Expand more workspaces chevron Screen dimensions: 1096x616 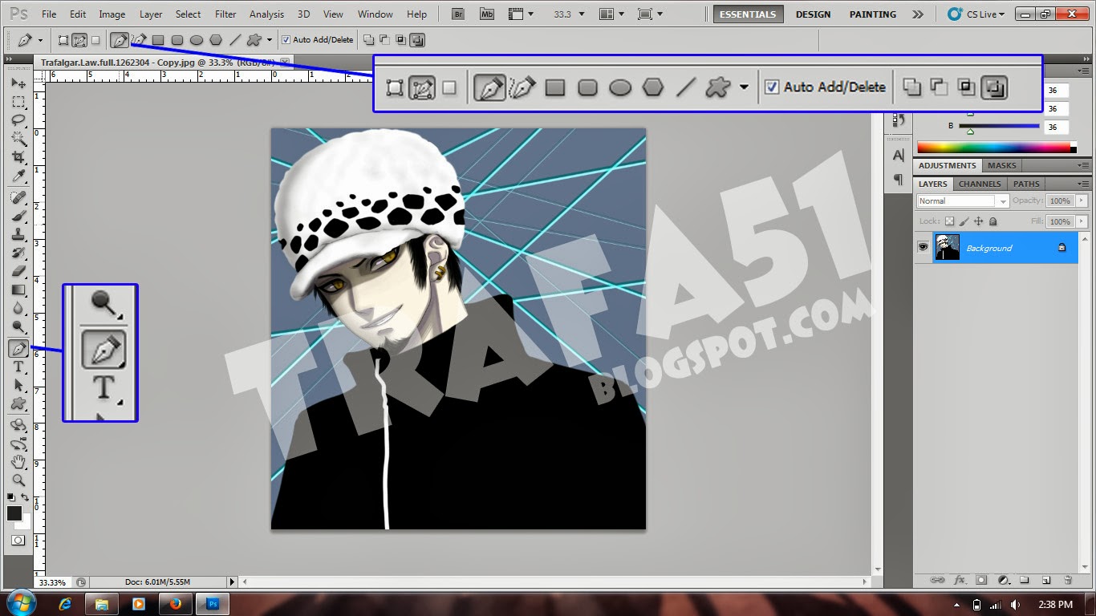pyautogui.click(x=918, y=14)
